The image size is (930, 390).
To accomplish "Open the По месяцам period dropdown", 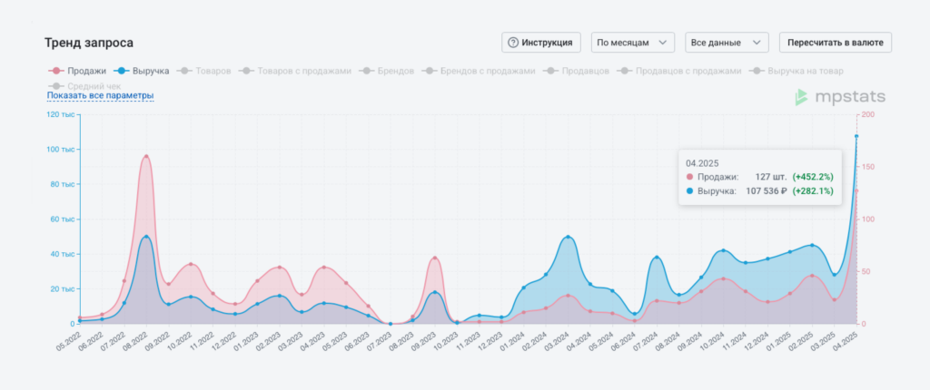I will click(633, 43).
